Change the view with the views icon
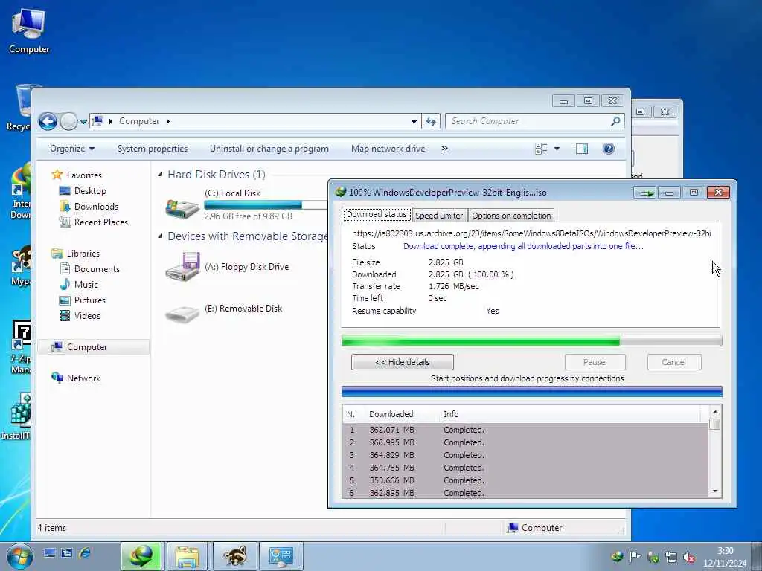Image resolution: width=762 pixels, height=571 pixels. pos(541,149)
